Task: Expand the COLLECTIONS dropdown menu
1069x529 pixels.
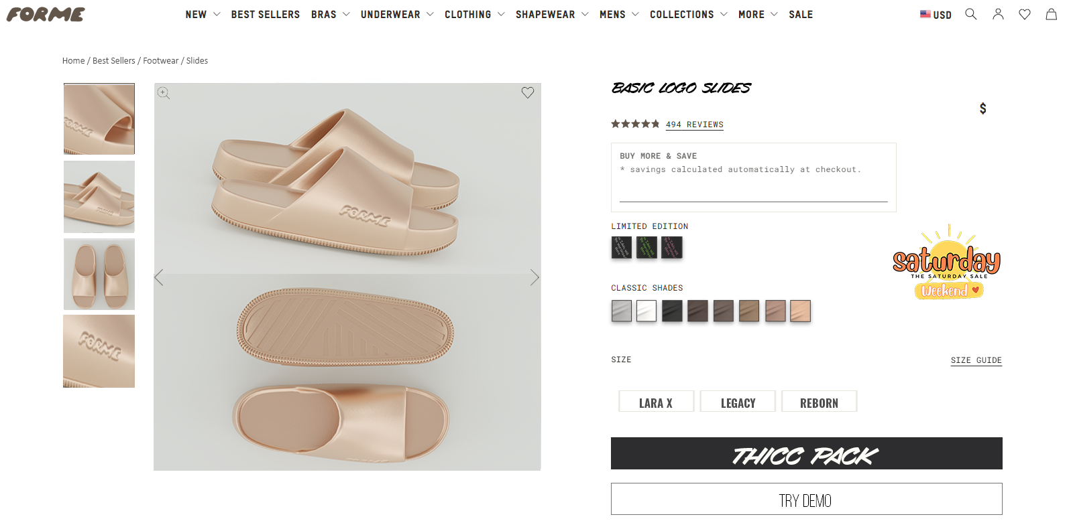Action: pos(688,14)
